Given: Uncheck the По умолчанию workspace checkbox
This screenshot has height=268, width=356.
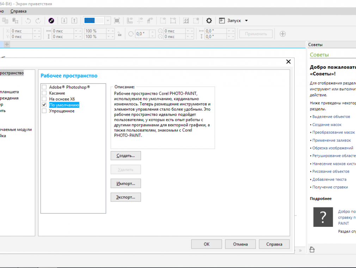Looking at the screenshot, I should 44,105.
